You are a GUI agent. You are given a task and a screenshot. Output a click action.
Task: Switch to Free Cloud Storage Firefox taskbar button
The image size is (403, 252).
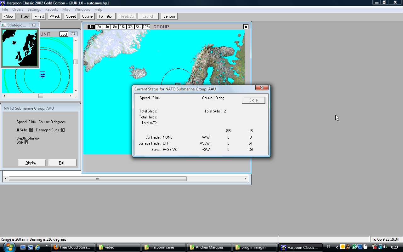coord(73,247)
